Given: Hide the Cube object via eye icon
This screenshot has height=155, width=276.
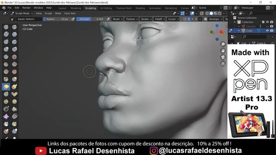Looking at the screenshot, I should pos(267,31).
